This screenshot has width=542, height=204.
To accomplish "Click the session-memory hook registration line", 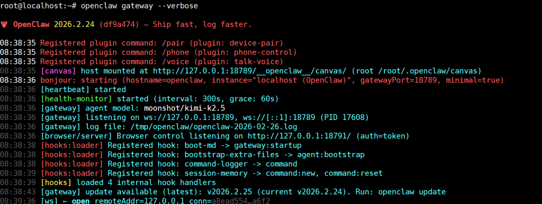I will pyautogui.click(x=211, y=173).
